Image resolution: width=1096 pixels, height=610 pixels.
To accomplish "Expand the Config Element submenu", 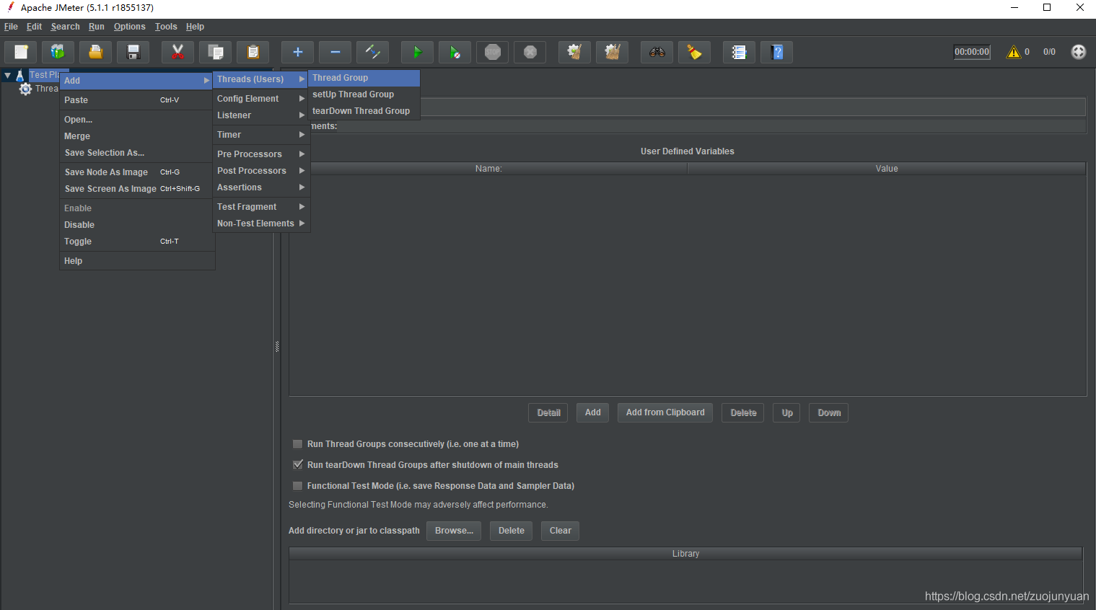I will (262, 99).
